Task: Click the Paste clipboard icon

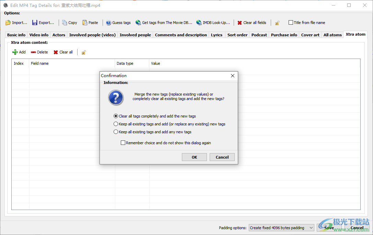Action: 85,23
